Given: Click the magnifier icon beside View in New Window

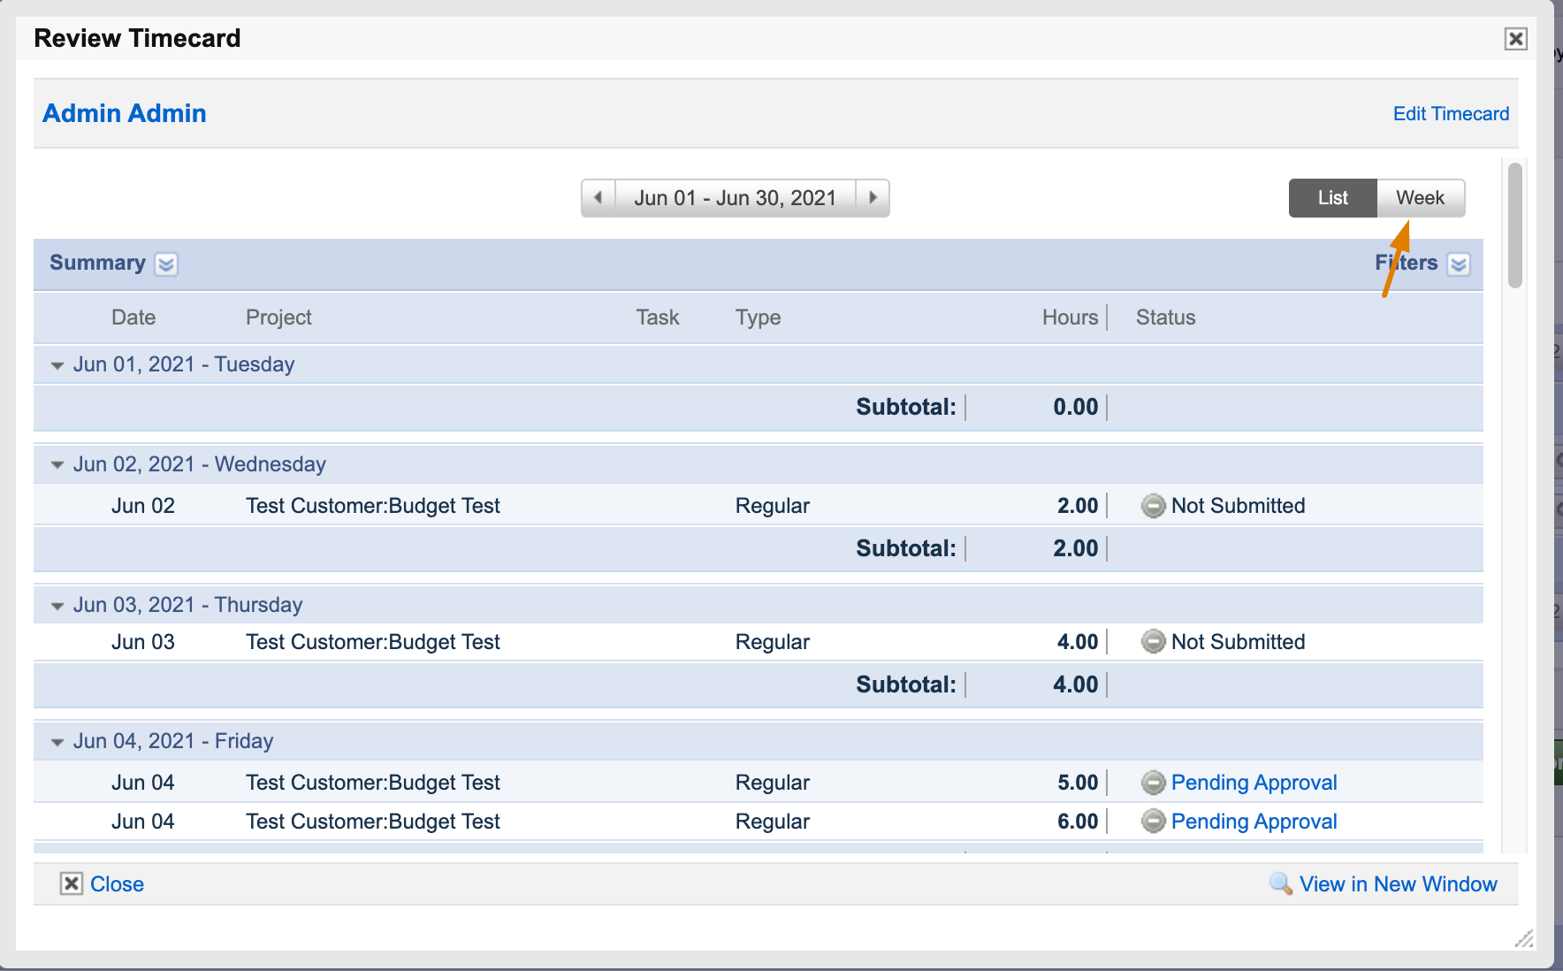Looking at the screenshot, I should click(1280, 883).
